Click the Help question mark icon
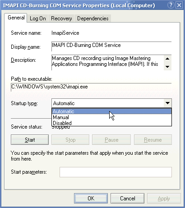The width and height of the screenshot is (185, 208). 171,5
